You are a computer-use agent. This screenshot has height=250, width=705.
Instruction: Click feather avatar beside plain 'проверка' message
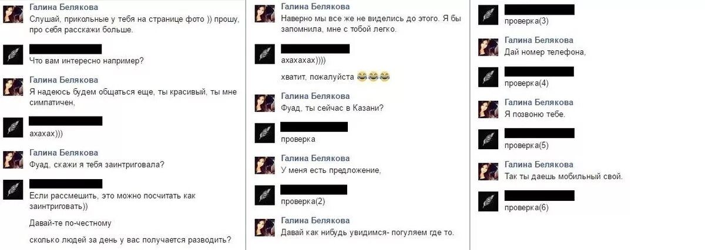265,133
